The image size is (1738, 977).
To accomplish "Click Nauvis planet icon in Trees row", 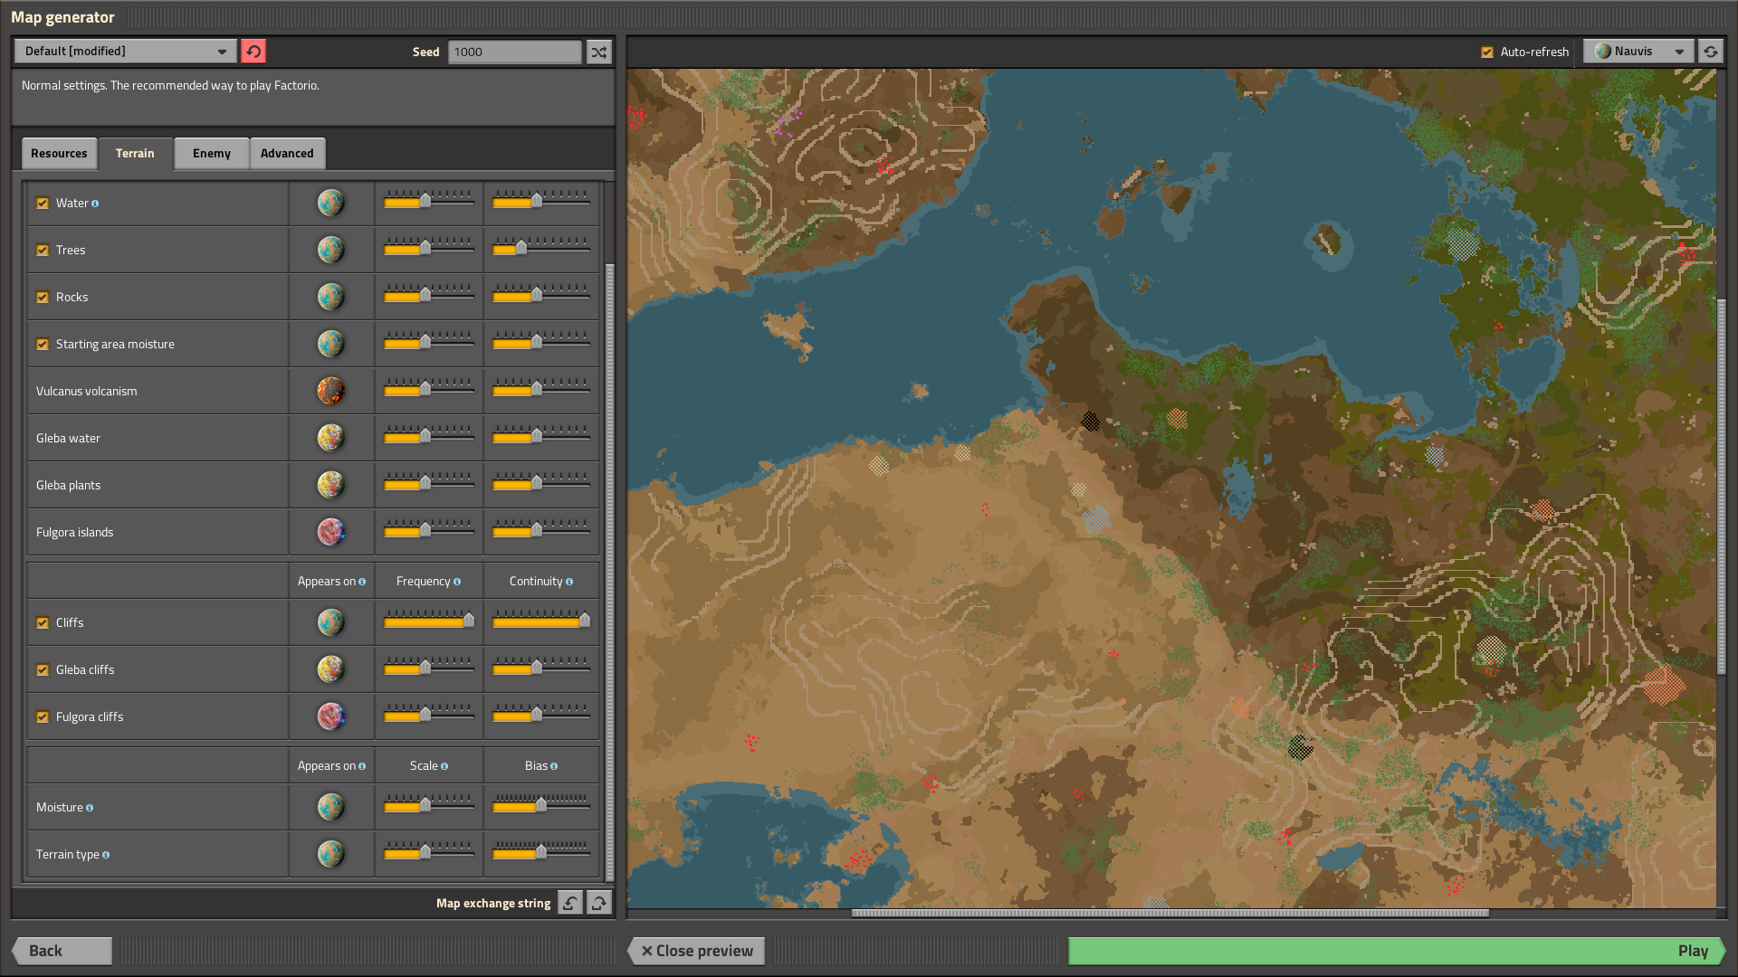I will click(x=330, y=250).
